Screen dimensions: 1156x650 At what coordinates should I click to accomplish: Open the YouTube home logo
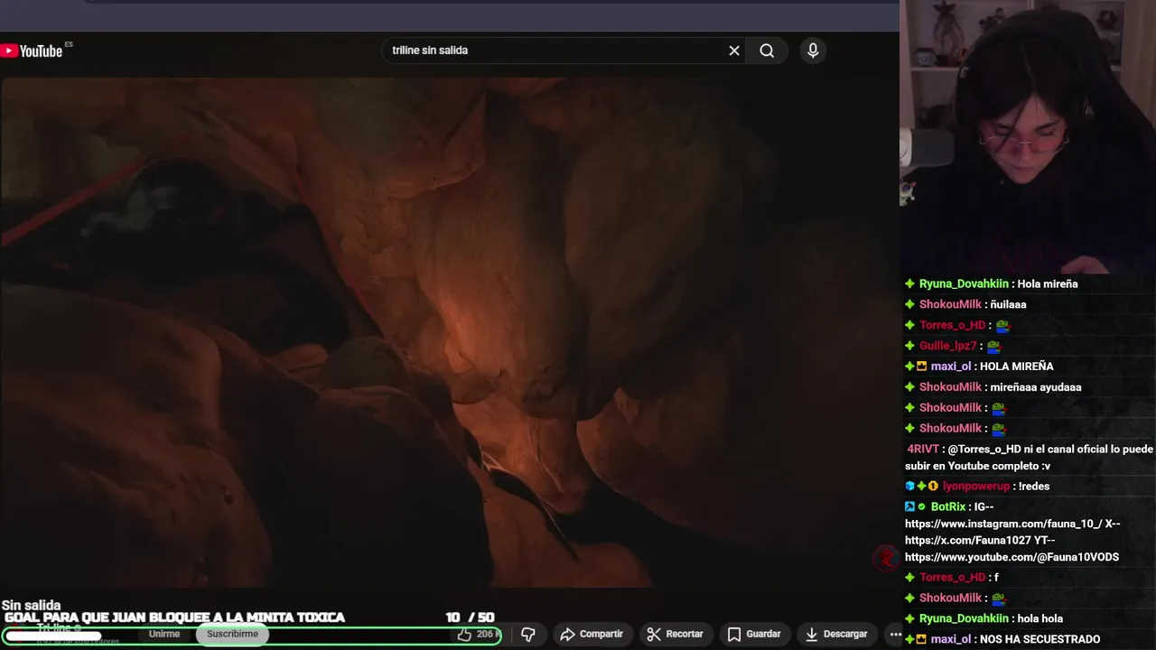tap(33, 51)
